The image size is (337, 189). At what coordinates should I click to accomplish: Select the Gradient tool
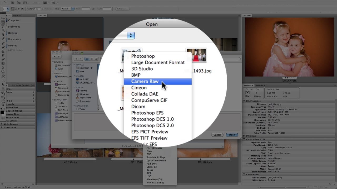pyautogui.click(x=3, y=63)
